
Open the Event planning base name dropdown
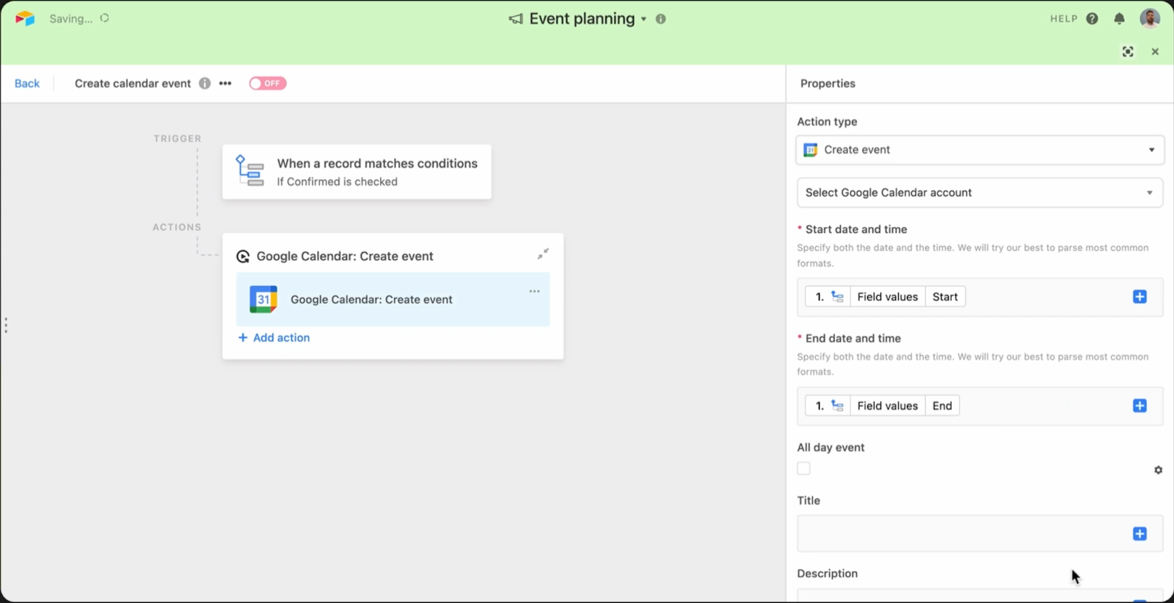(643, 19)
